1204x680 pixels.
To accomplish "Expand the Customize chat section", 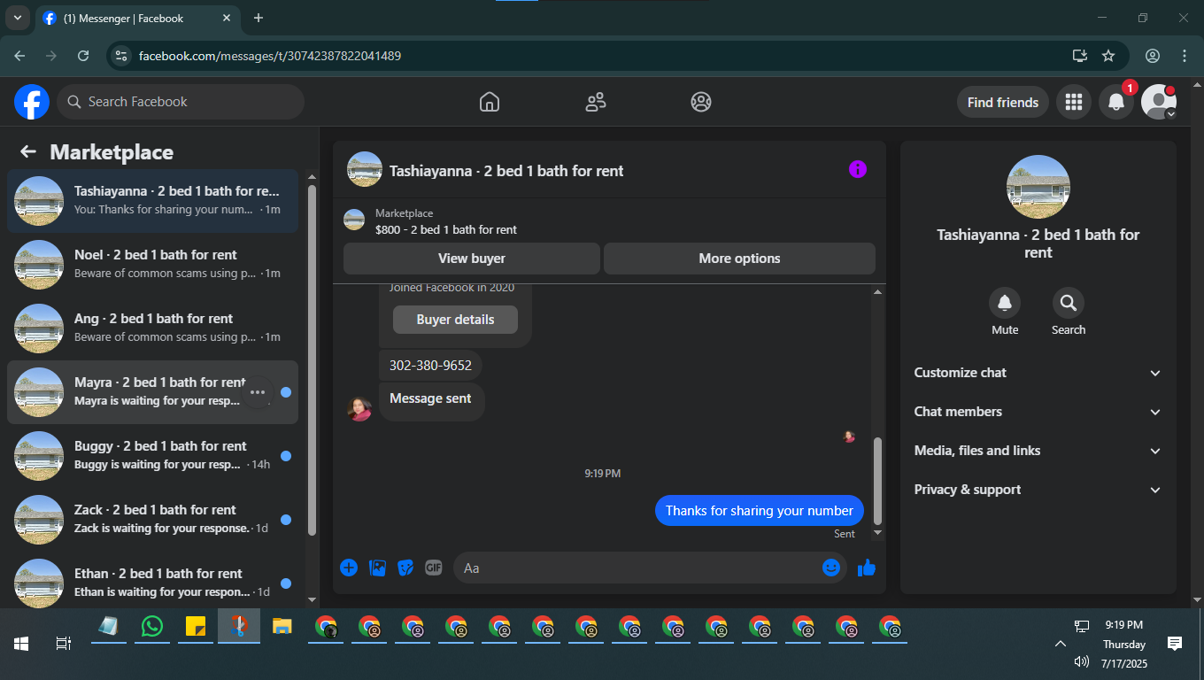I will click(x=1038, y=373).
